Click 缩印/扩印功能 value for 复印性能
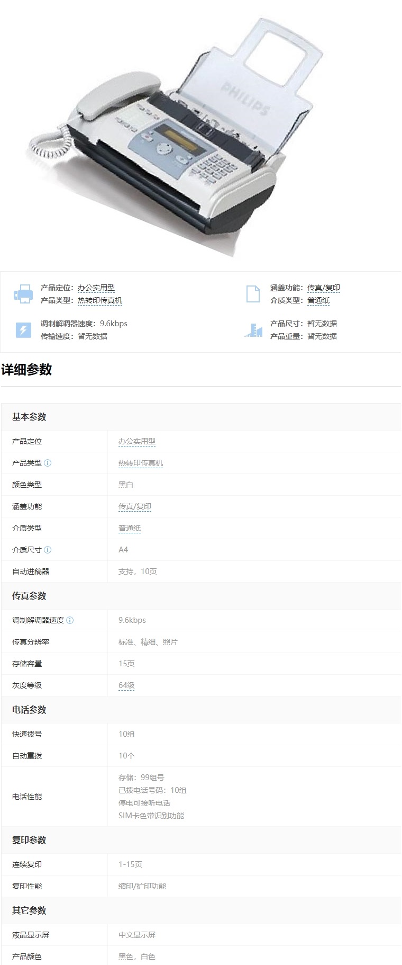402x965 pixels. point(142,886)
